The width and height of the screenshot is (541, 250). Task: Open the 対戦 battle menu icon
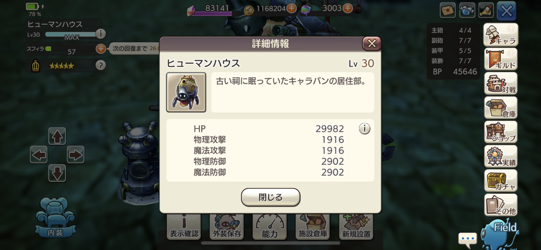[501, 83]
